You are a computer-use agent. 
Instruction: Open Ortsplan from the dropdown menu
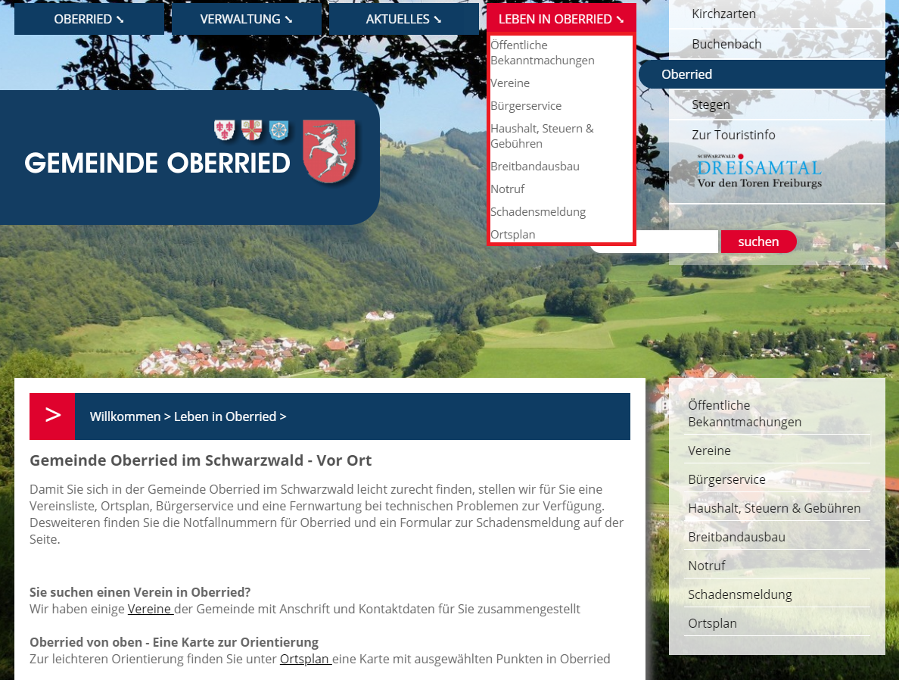click(x=512, y=235)
